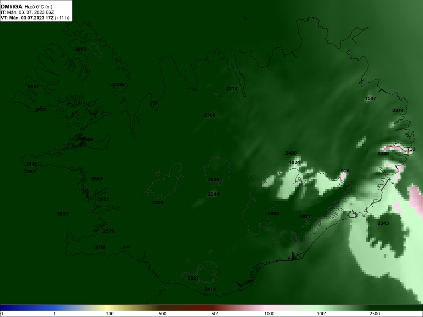Viewport: 423px width, 317px height.
Task: Click the 2360 height value
Action: click(x=210, y=115)
